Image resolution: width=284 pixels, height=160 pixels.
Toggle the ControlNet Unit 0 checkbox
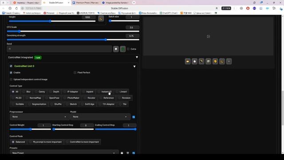(x=11, y=66)
